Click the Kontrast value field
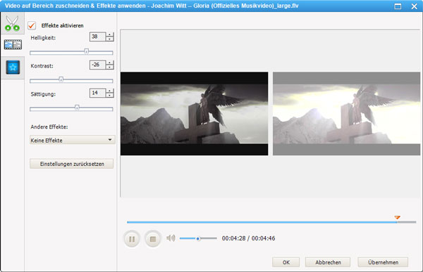This screenshot has width=423, height=272. pos(97,65)
